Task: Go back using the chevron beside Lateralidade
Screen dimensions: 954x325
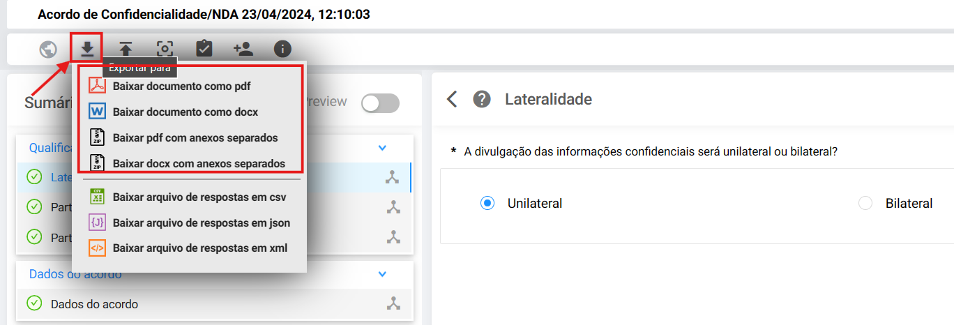Action: [452, 99]
